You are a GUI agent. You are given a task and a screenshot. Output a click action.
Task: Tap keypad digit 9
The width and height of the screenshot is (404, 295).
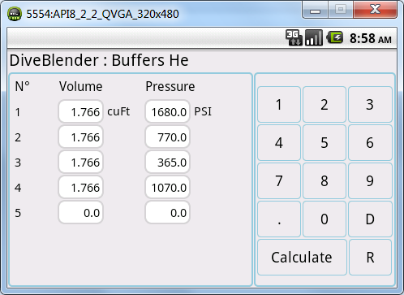tap(370, 181)
